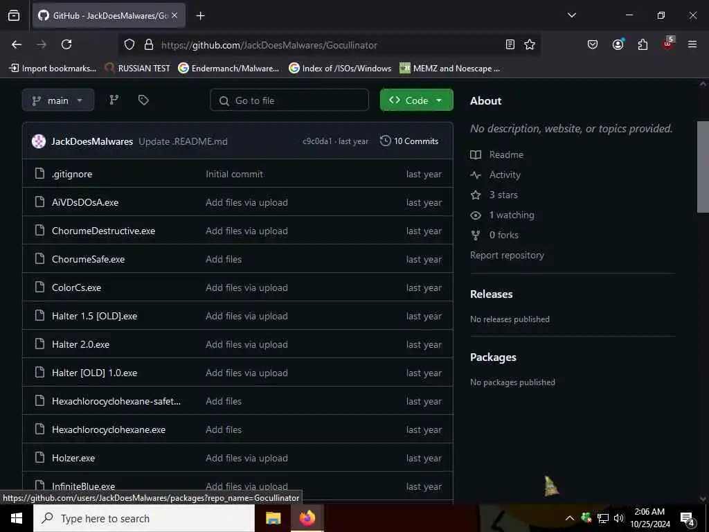
Task: Open the notification center icon
Action: pyautogui.click(x=688, y=519)
